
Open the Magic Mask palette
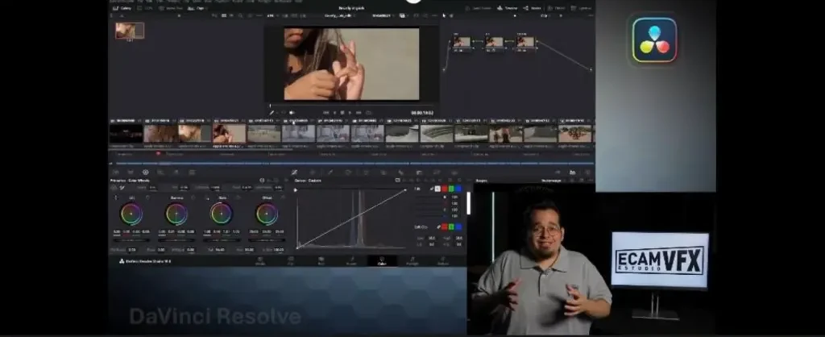click(383, 173)
